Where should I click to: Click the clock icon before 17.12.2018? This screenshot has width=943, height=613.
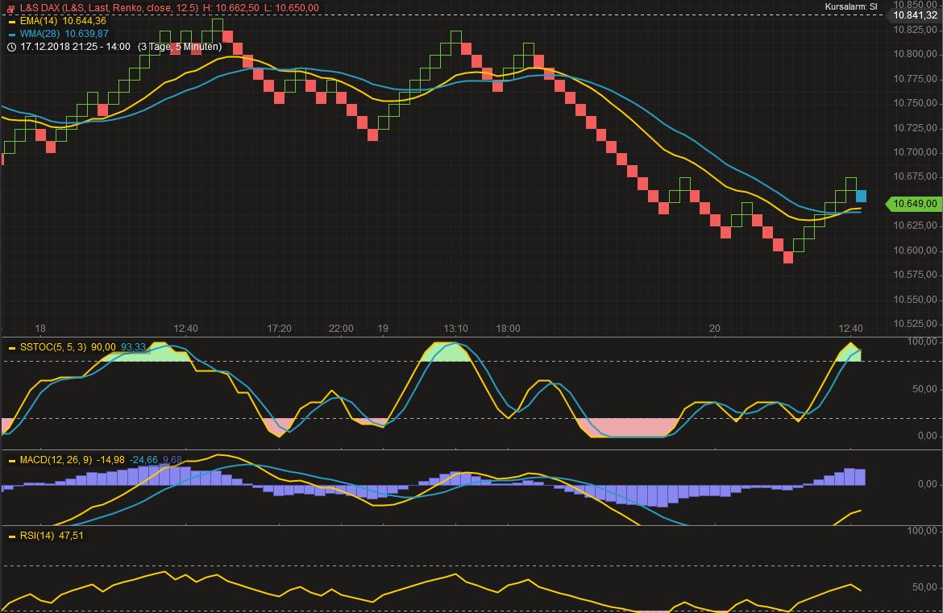pos(11,47)
